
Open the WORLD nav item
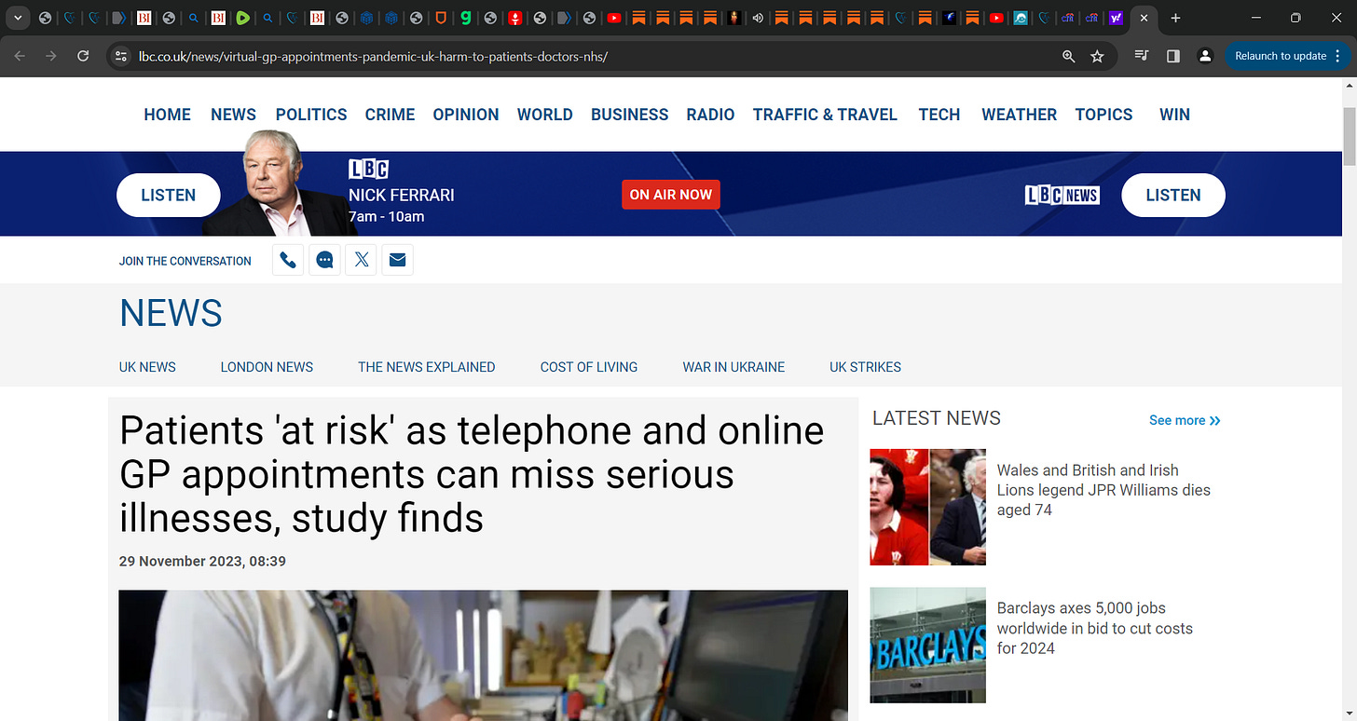point(545,115)
